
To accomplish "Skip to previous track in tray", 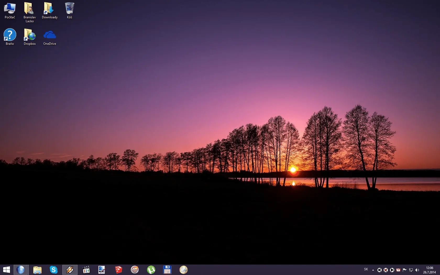I will [379, 270].
